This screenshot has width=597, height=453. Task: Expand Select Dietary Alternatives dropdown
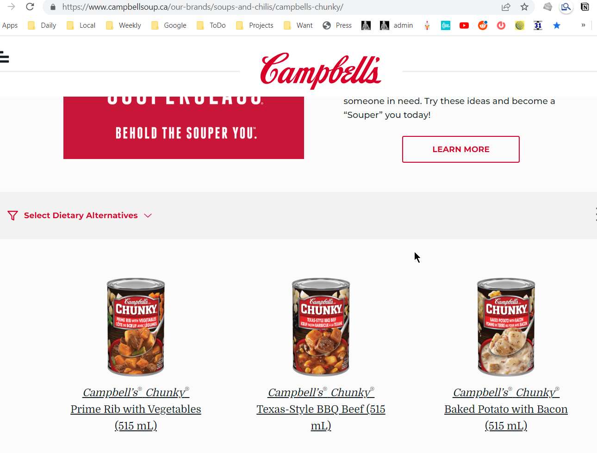pos(80,215)
